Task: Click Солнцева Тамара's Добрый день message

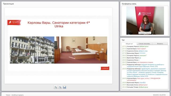Action: coord(135,87)
